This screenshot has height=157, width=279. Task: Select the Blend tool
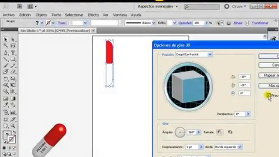pos(13,105)
